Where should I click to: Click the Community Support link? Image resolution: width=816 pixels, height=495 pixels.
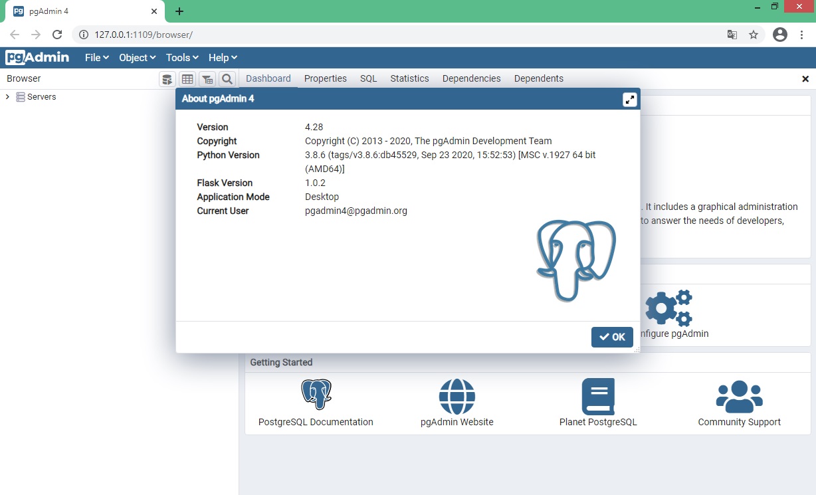tap(740, 422)
